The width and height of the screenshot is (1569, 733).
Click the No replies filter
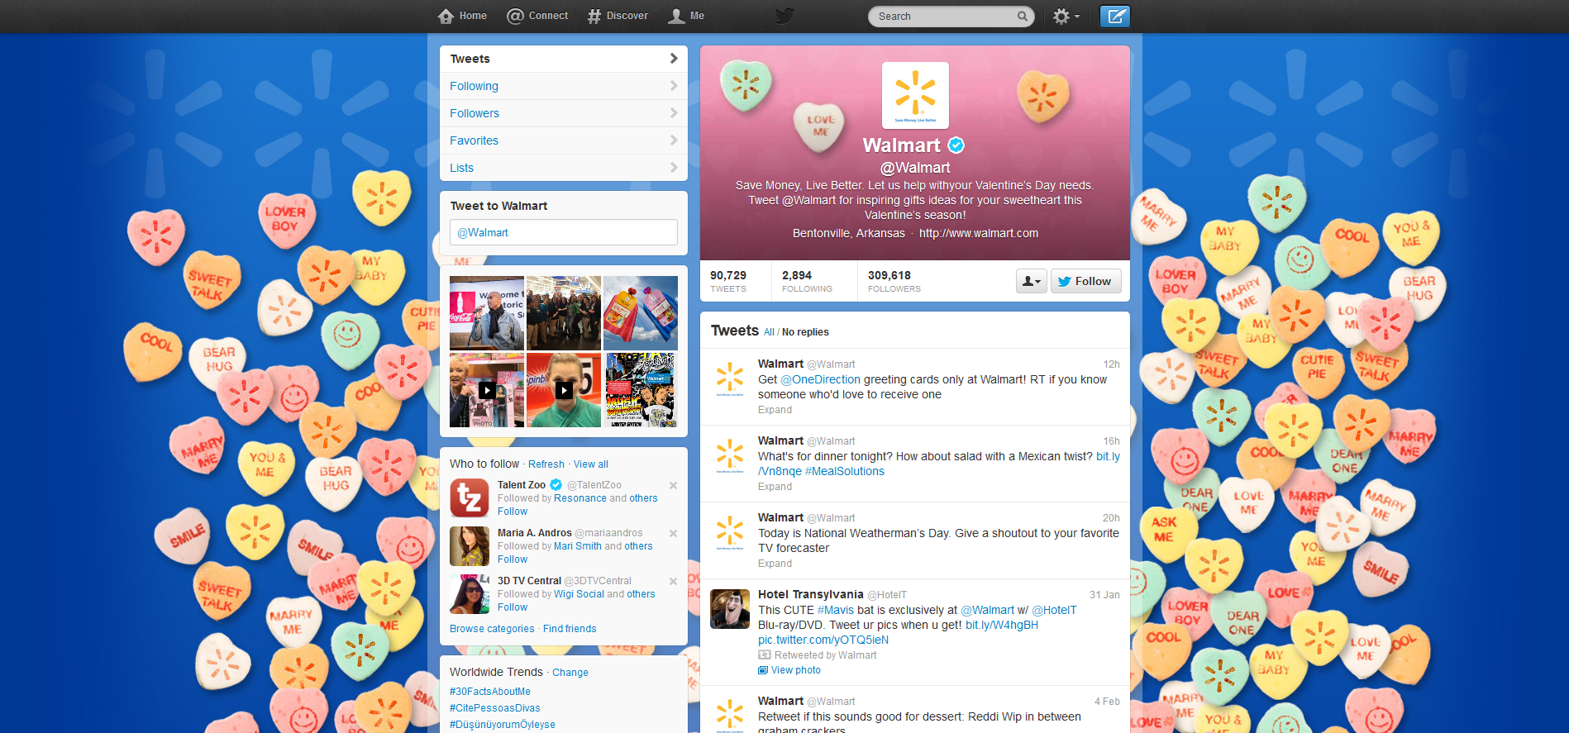point(805,332)
